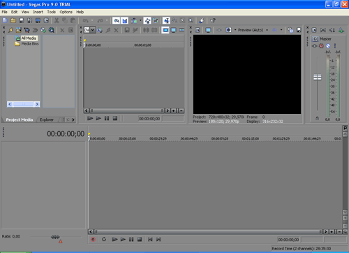Toggle Loop Playback on the transport
The image size is (349, 253).
pyautogui.click(x=104, y=240)
